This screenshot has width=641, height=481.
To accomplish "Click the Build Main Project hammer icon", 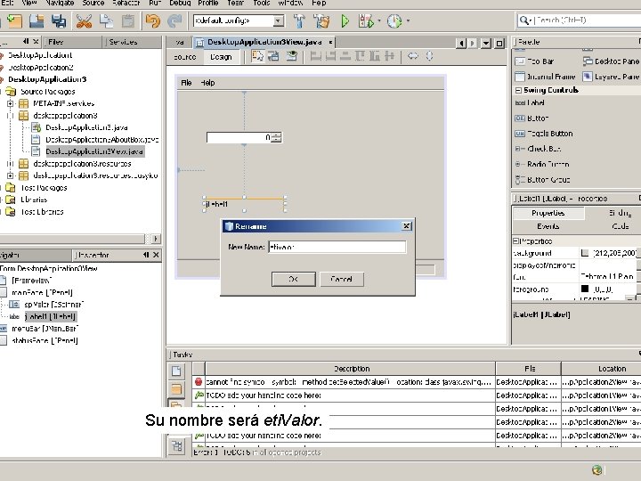I will (299, 20).
